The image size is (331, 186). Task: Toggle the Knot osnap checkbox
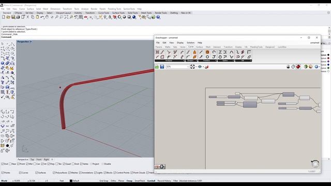point(73,164)
